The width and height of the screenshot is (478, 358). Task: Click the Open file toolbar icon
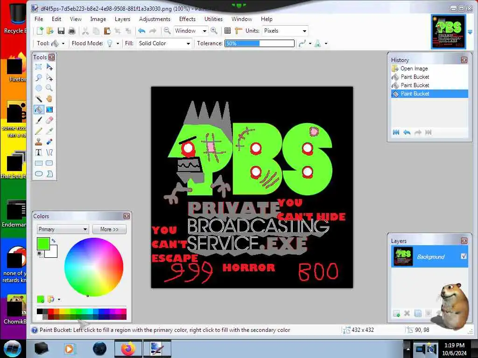[50, 31]
